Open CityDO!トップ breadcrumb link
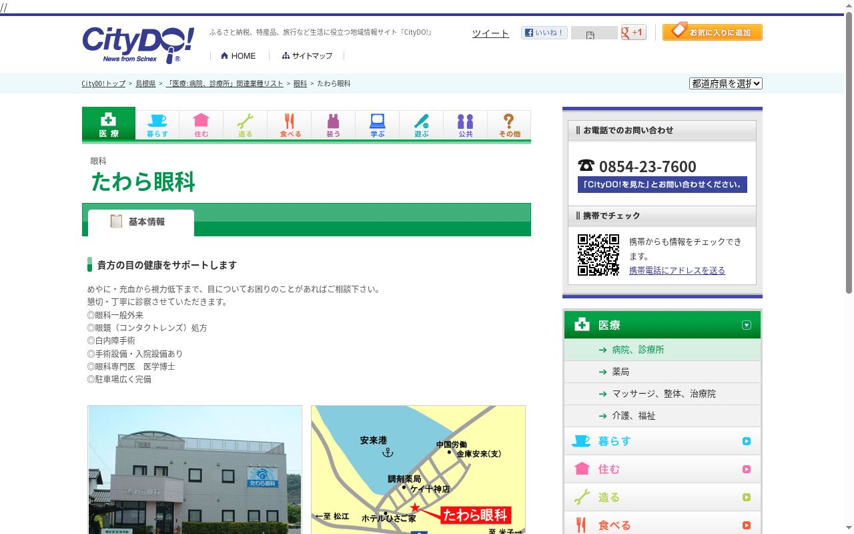854x534 pixels. pos(103,83)
